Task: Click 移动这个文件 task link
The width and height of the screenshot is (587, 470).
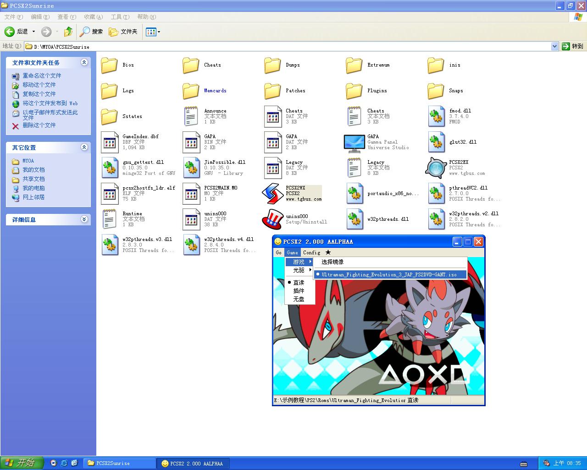Action: [39, 85]
